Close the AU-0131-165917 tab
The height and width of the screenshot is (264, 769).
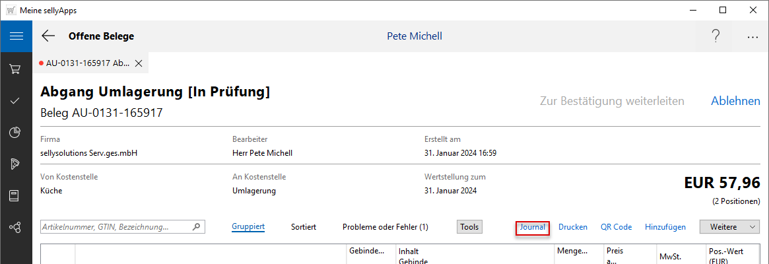click(x=139, y=63)
